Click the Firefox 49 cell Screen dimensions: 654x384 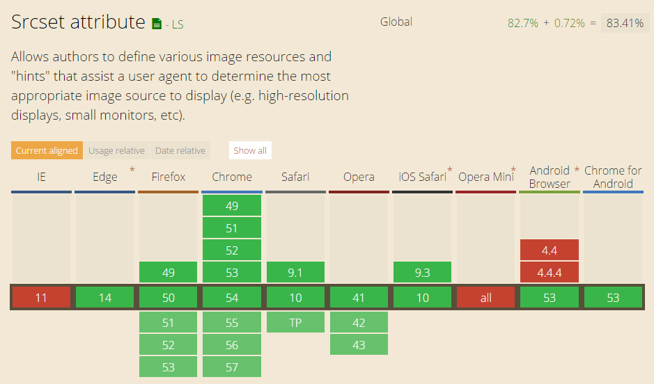point(169,273)
